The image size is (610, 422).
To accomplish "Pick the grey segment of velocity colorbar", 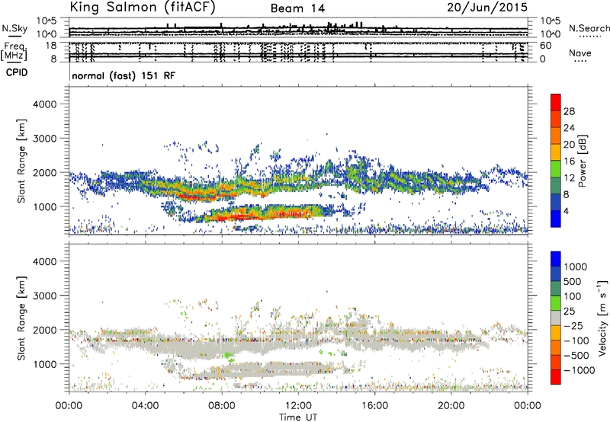I will point(556,318).
